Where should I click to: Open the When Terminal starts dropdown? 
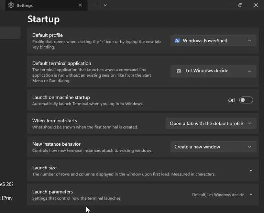[211, 123]
